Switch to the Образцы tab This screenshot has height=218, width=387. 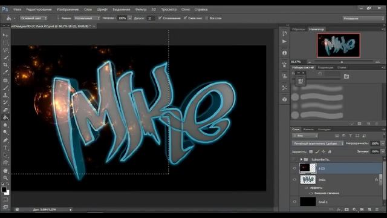[x=299, y=29]
